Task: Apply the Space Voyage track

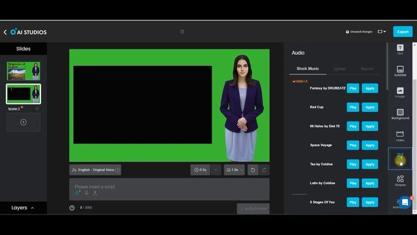Action: coord(370,145)
